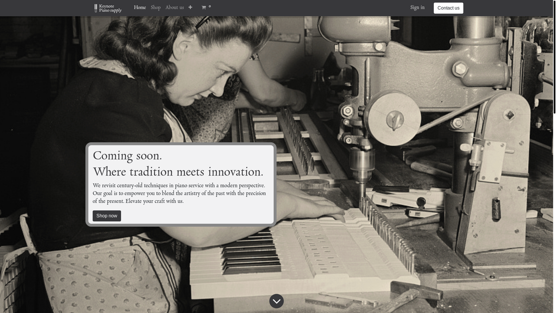Open the Keynote Piano Supply logo
Screen dimensions: 556x313
point(108,8)
